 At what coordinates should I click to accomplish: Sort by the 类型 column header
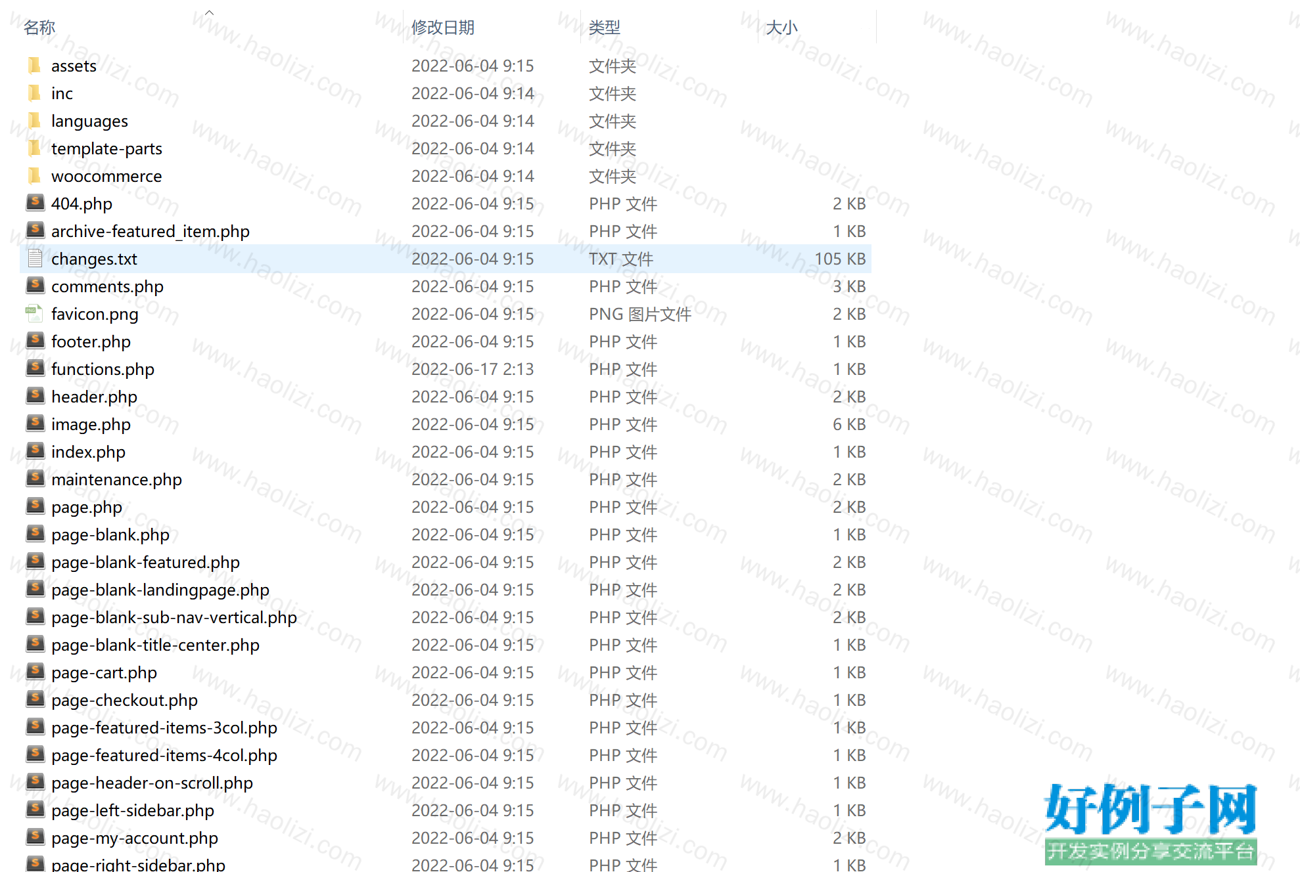click(x=605, y=28)
